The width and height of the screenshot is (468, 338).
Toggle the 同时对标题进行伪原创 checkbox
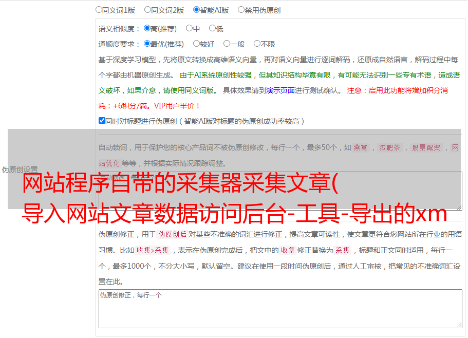tap(102, 121)
